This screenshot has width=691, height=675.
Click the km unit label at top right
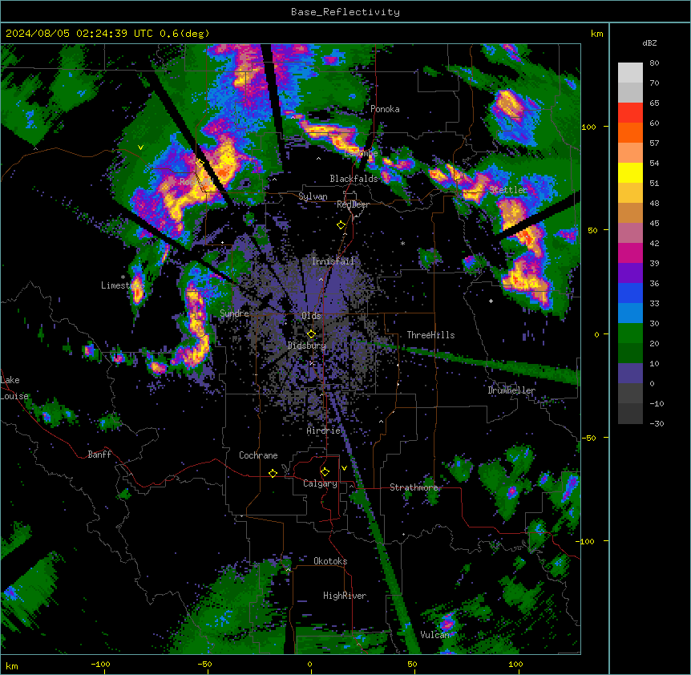pos(596,34)
